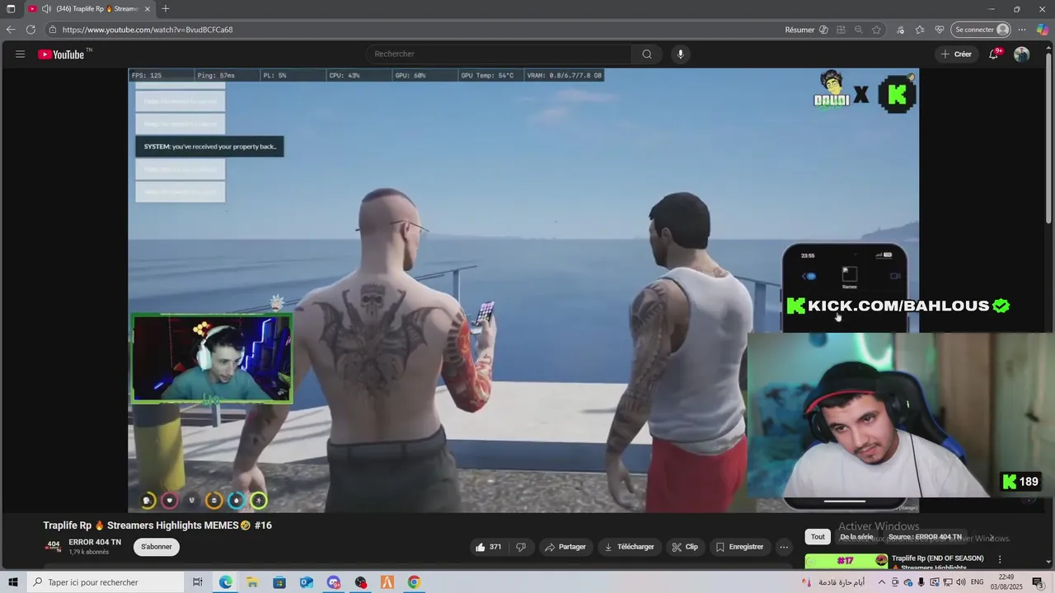Click the Se connecter profile button
Image resolution: width=1055 pixels, height=593 pixels.
pos(981,30)
